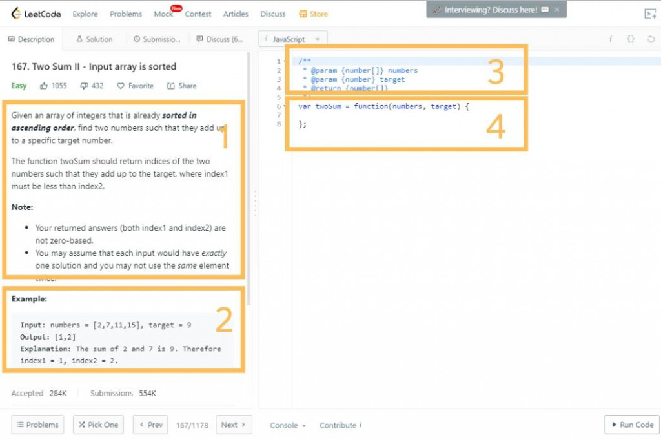Click the LeetCode logo

36,14
